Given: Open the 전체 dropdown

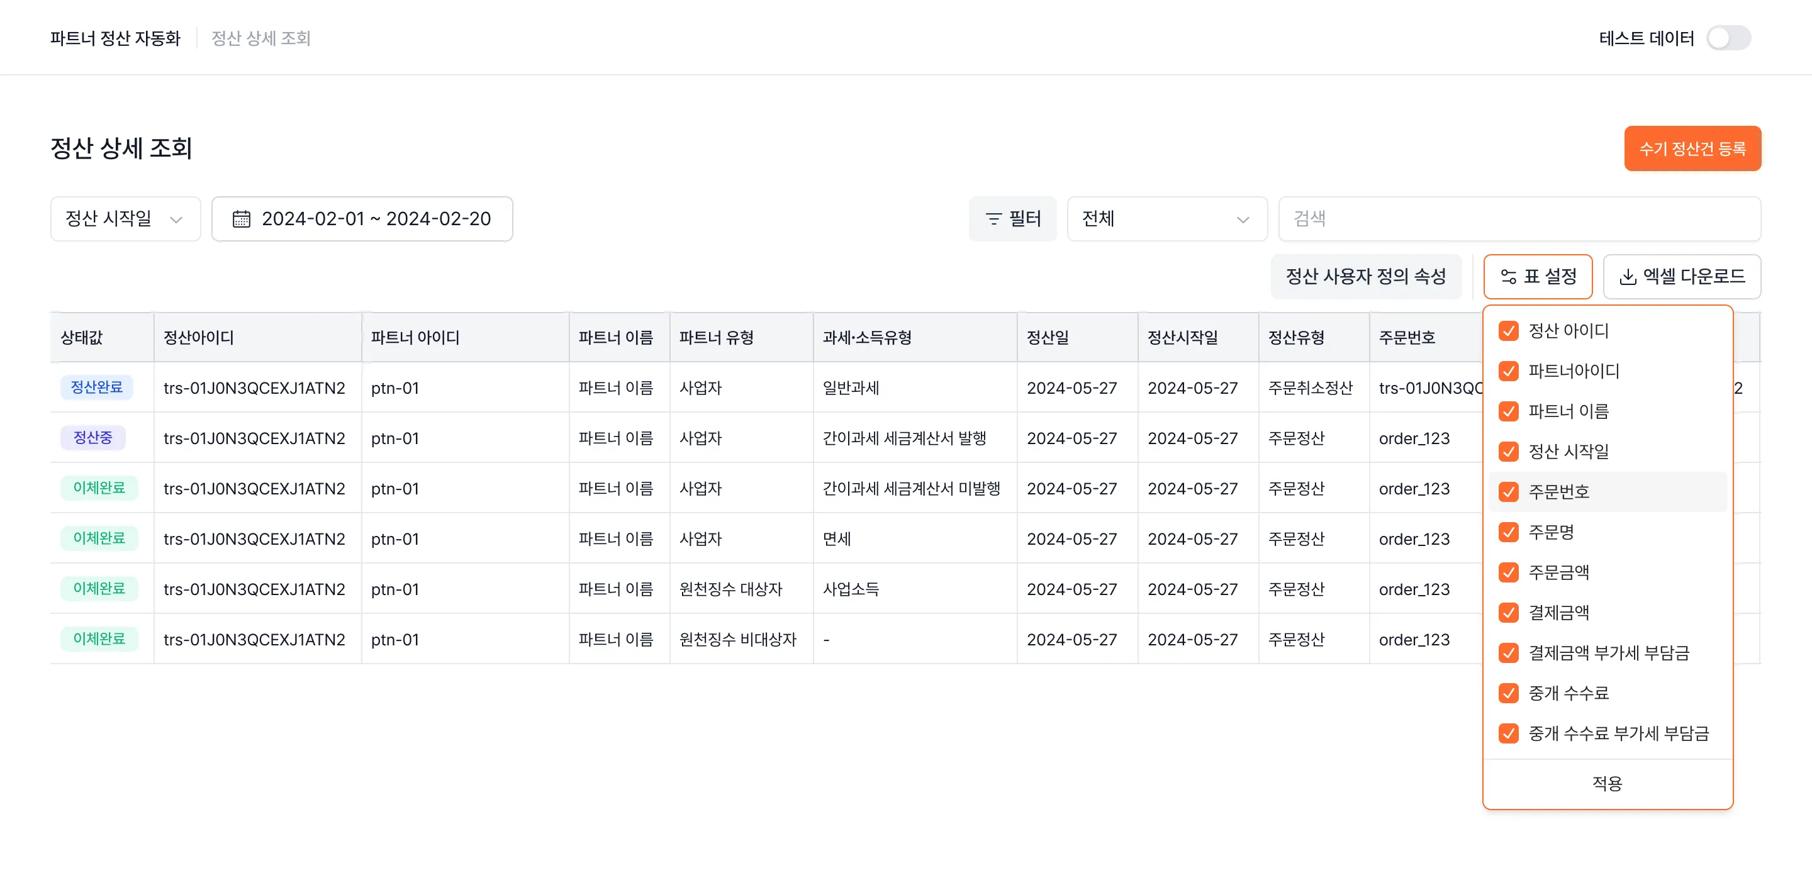Looking at the screenshot, I should click(x=1166, y=219).
